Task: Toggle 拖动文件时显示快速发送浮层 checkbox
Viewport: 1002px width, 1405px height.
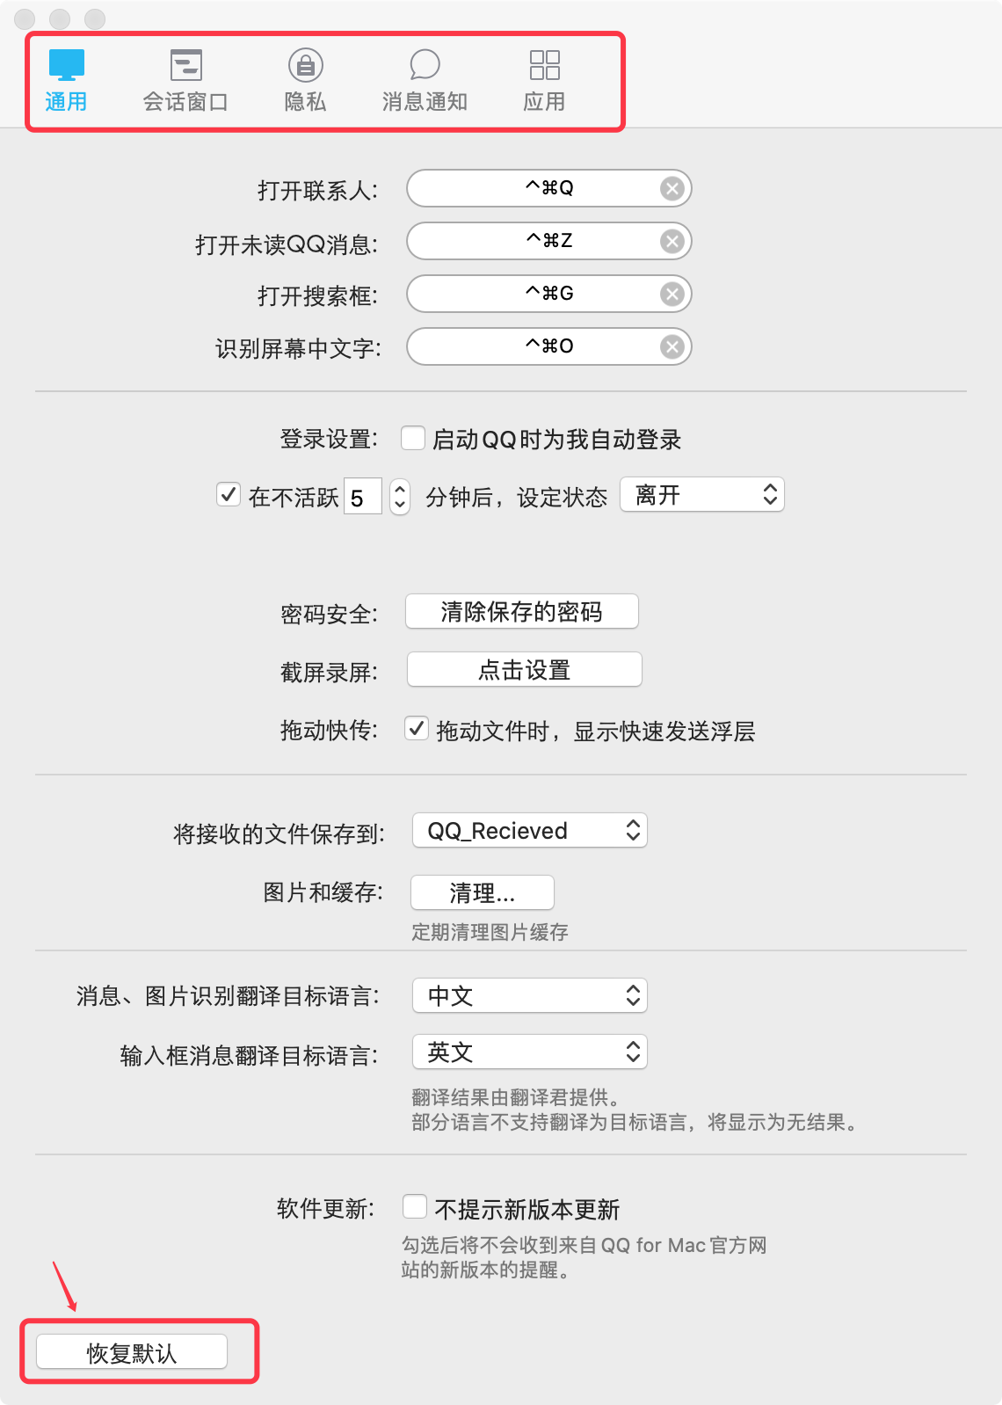Action: click(x=417, y=728)
